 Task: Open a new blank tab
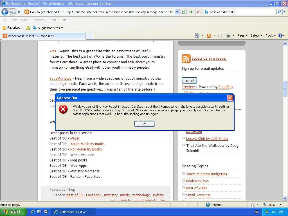coord(90,36)
